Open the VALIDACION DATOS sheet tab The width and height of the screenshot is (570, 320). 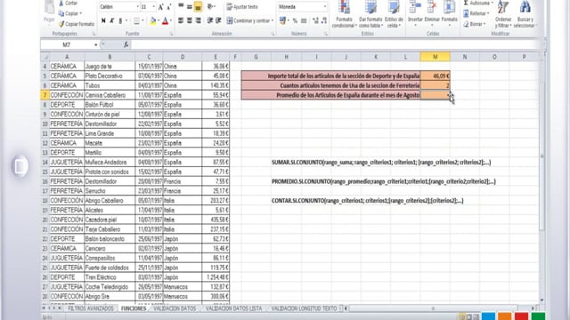(175, 308)
